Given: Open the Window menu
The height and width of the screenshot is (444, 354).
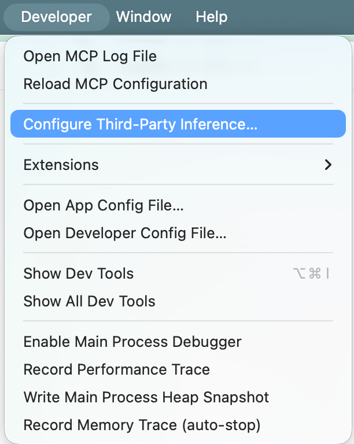Looking at the screenshot, I should point(143,17).
